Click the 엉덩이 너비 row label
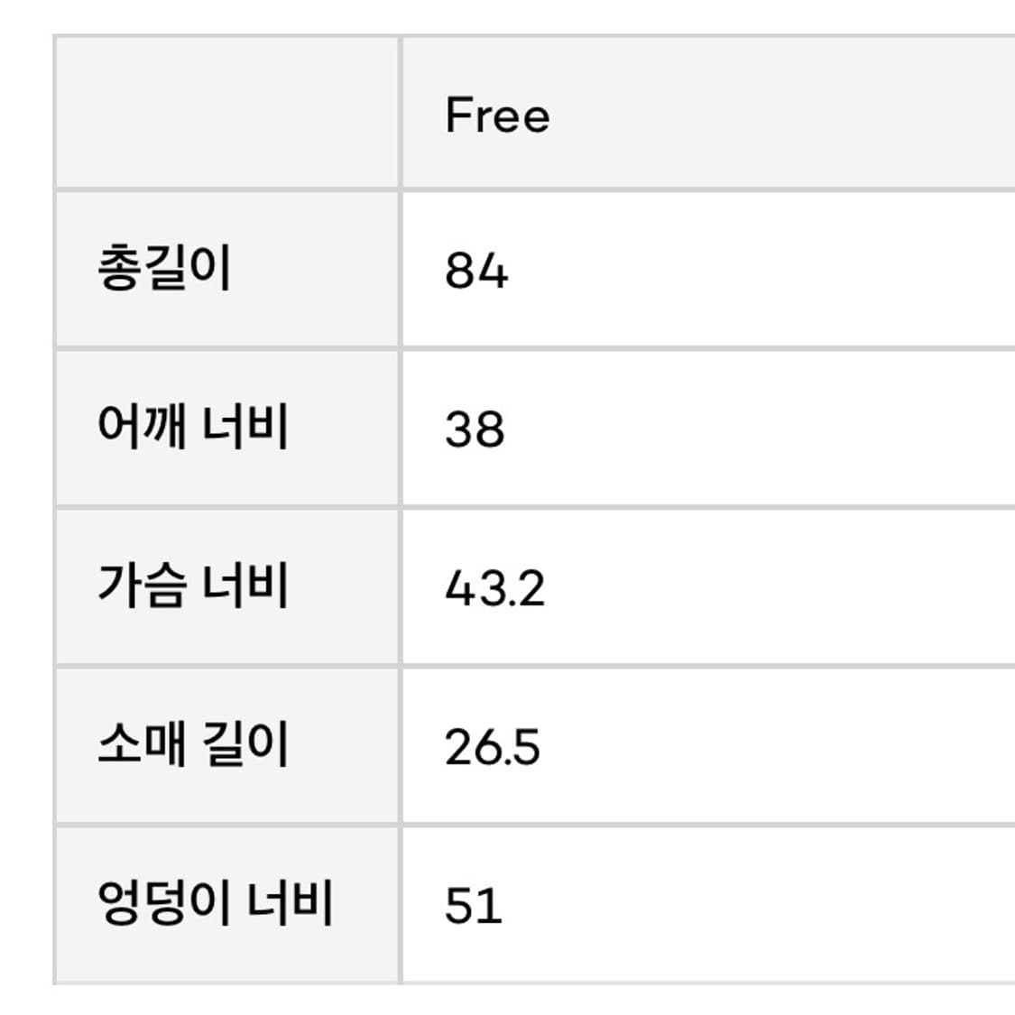 point(215,903)
